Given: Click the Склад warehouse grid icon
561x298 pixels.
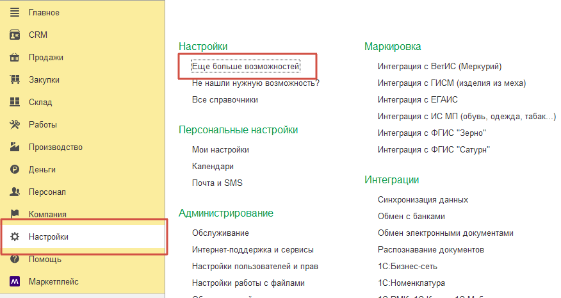Looking at the screenshot, I should 15,102.
